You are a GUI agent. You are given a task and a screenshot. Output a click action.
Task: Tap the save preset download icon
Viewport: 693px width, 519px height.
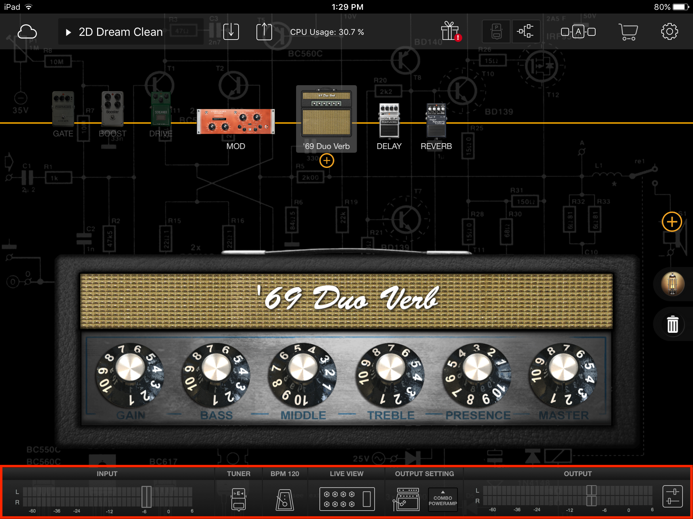pyautogui.click(x=231, y=32)
